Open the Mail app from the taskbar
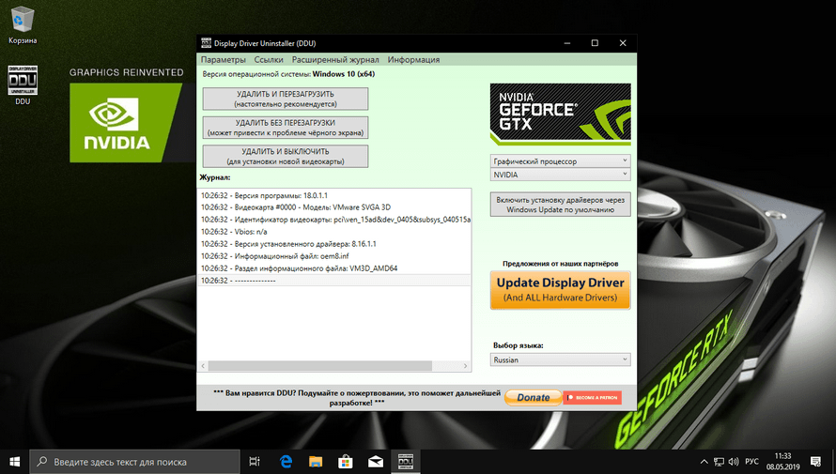Viewport: 836px width, 474px height. 376,462
